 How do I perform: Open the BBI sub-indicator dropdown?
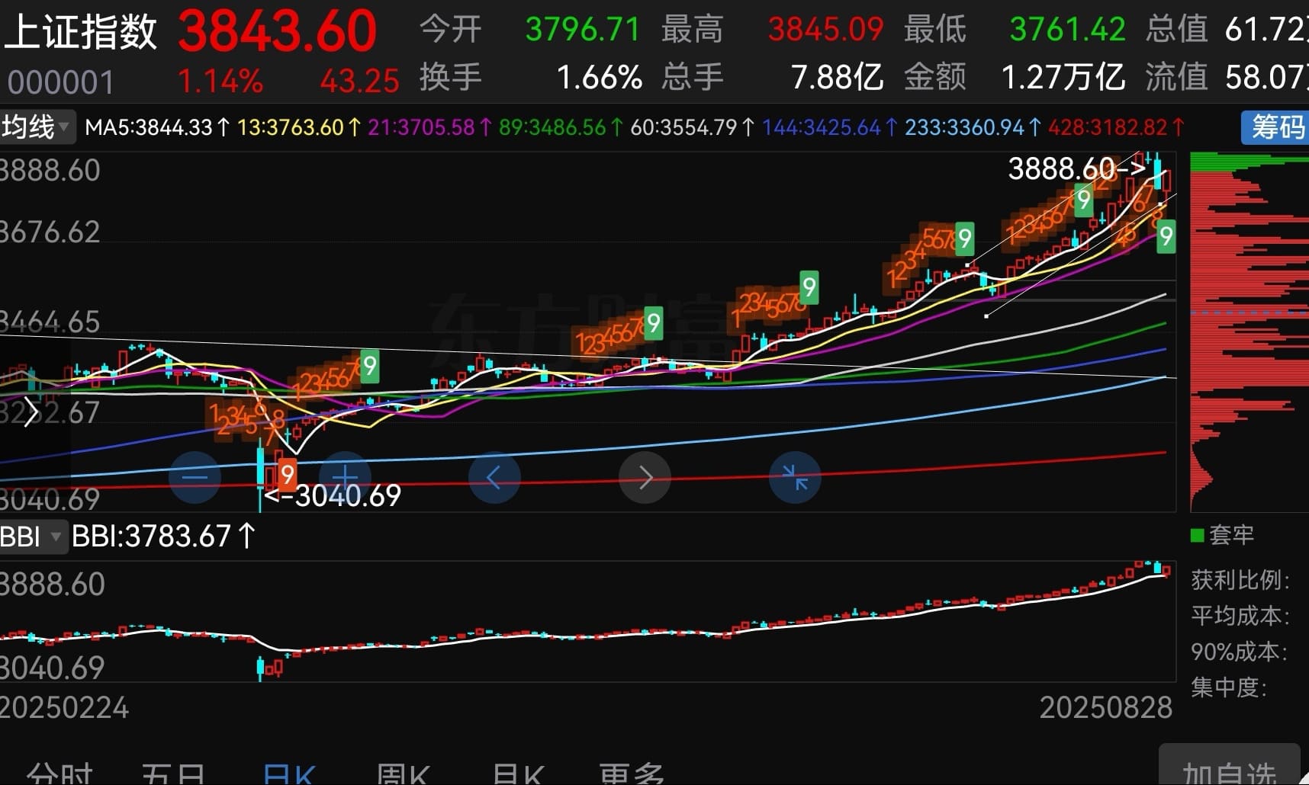[x=32, y=537]
